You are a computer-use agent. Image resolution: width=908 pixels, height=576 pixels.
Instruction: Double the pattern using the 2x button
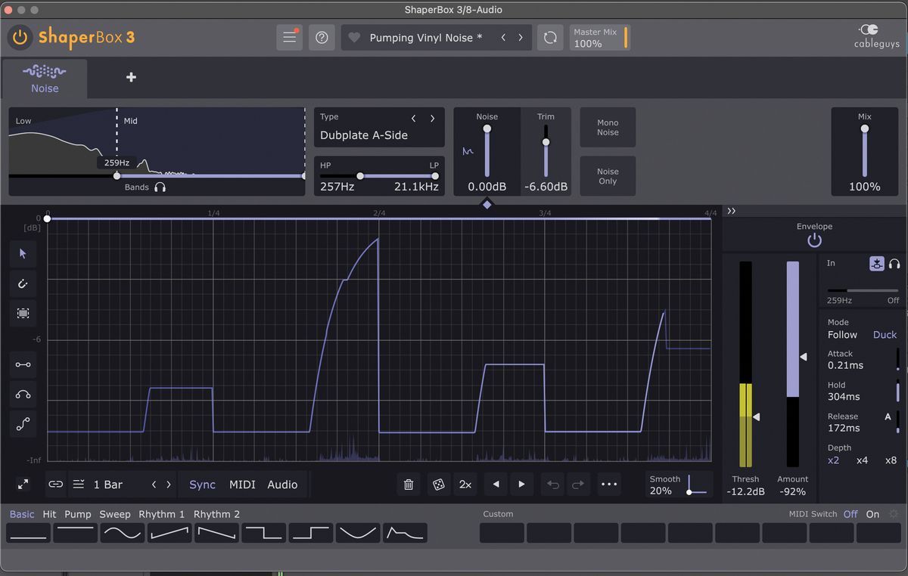(x=465, y=484)
